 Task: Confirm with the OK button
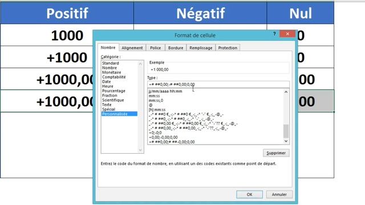pyautogui.click(x=250, y=194)
